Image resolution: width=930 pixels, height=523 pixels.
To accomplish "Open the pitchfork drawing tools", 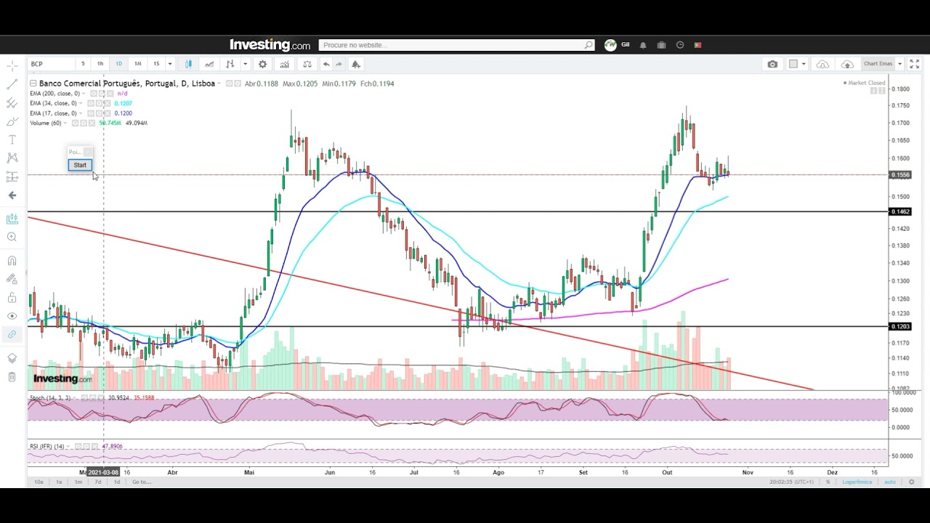I will tap(12, 103).
